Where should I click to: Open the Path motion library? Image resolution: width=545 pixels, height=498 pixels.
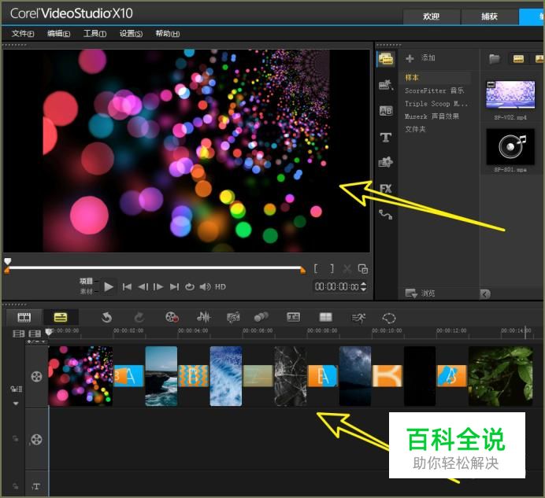[x=386, y=214]
